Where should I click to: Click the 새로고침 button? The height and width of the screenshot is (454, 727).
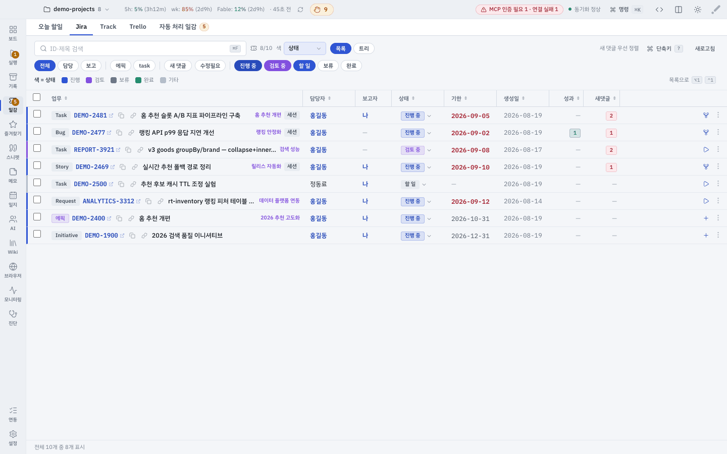(x=705, y=48)
